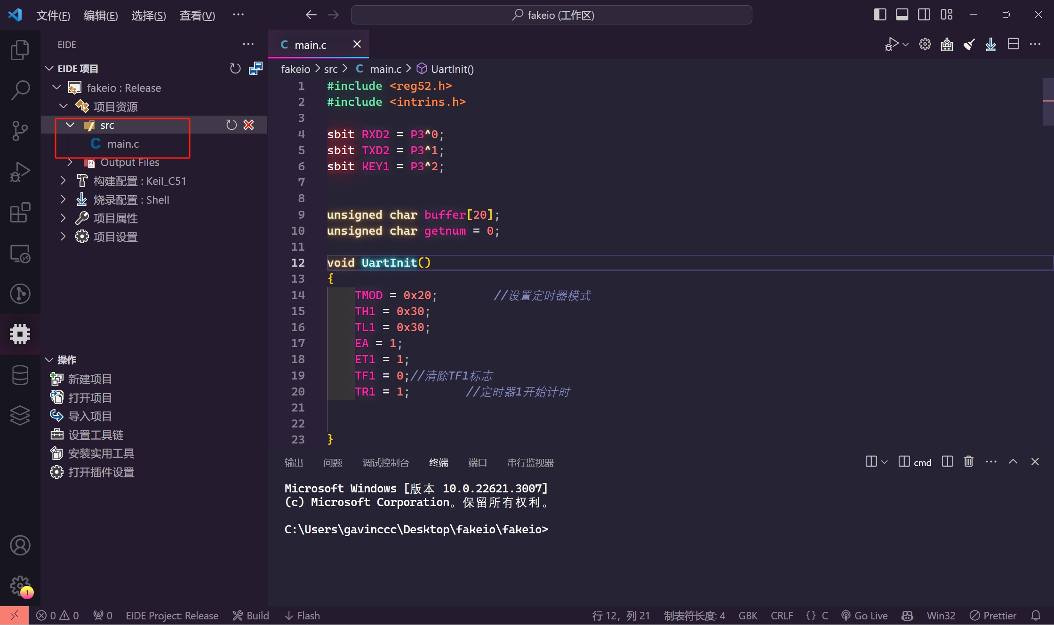
Task: Click Go Live in the status bar
Action: (865, 616)
